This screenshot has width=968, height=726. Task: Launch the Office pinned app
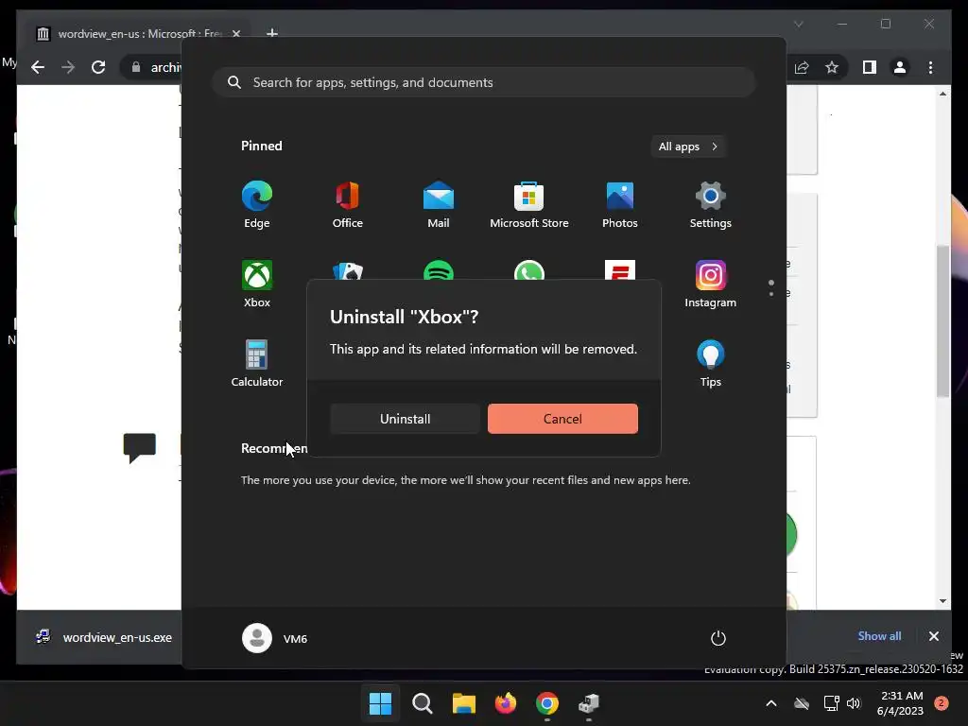tap(348, 204)
